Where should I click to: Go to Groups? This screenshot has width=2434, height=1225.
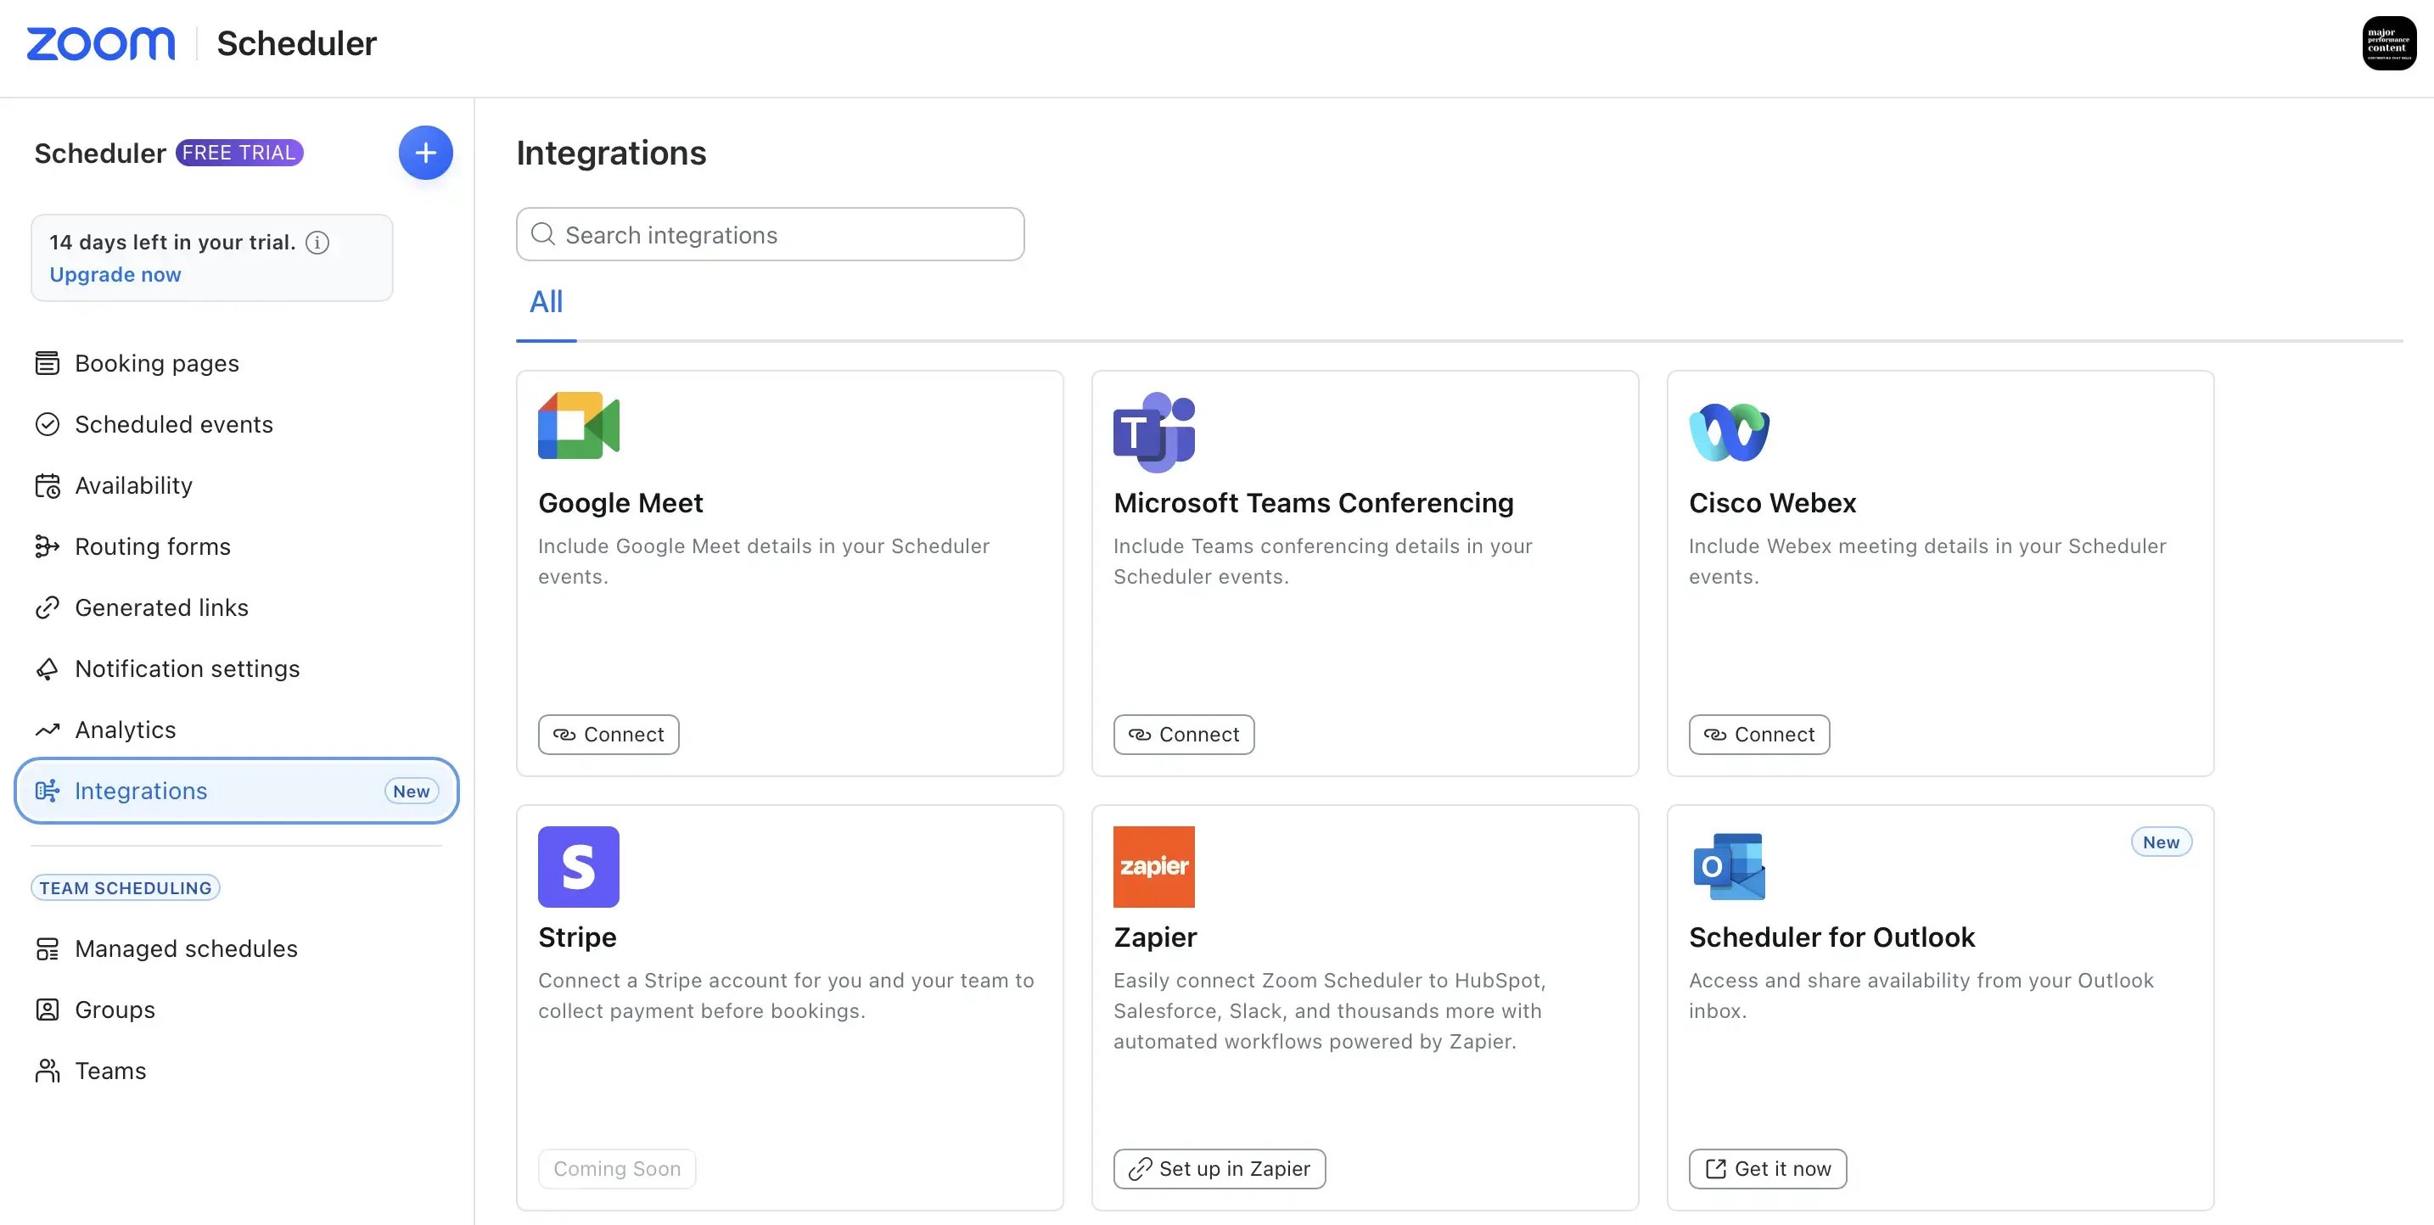(236, 1010)
